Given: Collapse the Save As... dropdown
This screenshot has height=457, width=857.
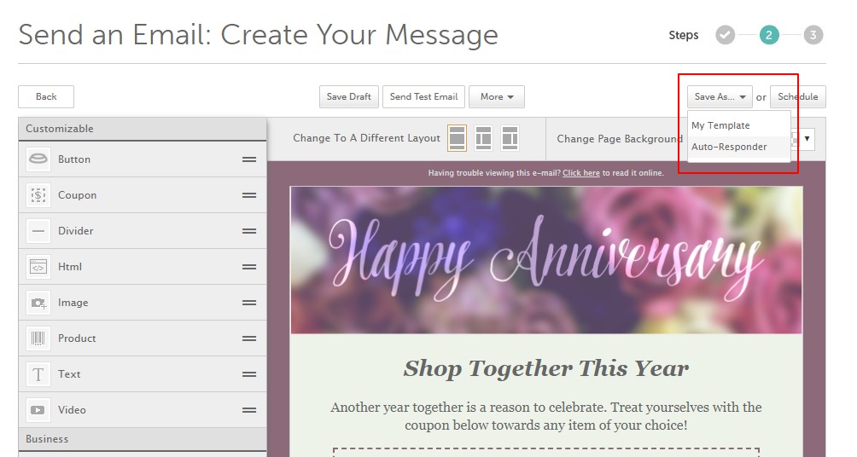Looking at the screenshot, I should 720,96.
